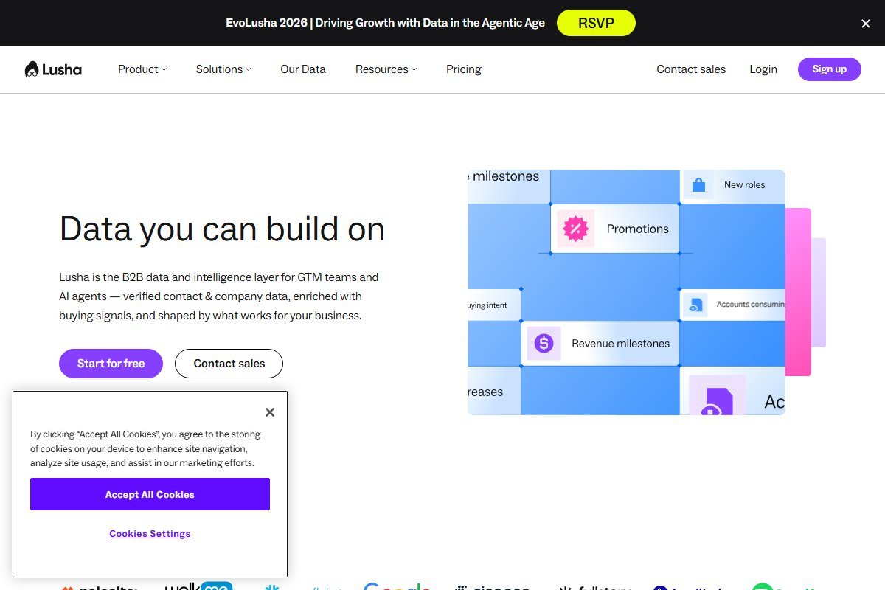This screenshot has height=590, width=885.
Task: Close the cookie consent dialog
Action: (270, 412)
